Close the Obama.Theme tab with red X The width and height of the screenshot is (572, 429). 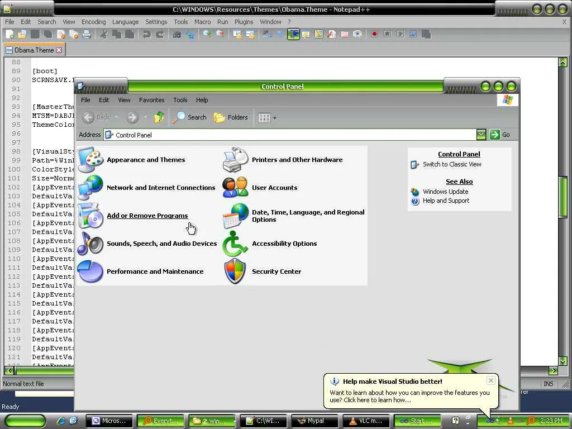click(59, 50)
